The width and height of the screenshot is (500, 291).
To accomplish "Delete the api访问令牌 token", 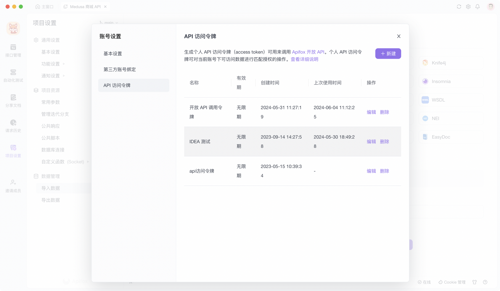I will point(384,171).
